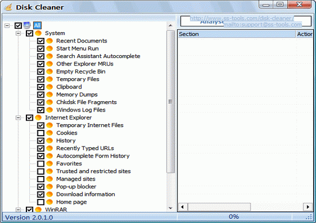This screenshot has height=223, width=316.
Task: Open the ss-tools.com disk-cleaner link
Action: pos(242,18)
